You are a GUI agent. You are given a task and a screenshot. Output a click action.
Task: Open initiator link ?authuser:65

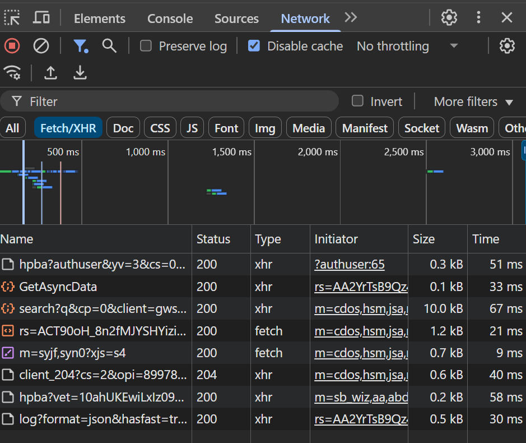click(349, 264)
